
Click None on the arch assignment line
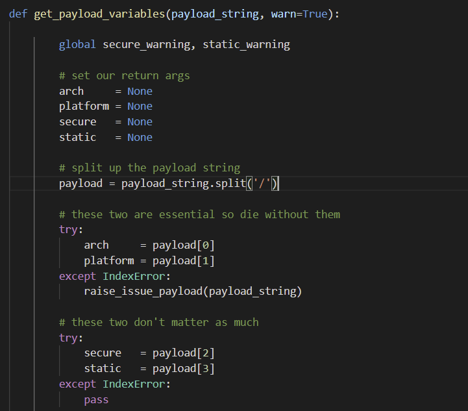(140, 91)
